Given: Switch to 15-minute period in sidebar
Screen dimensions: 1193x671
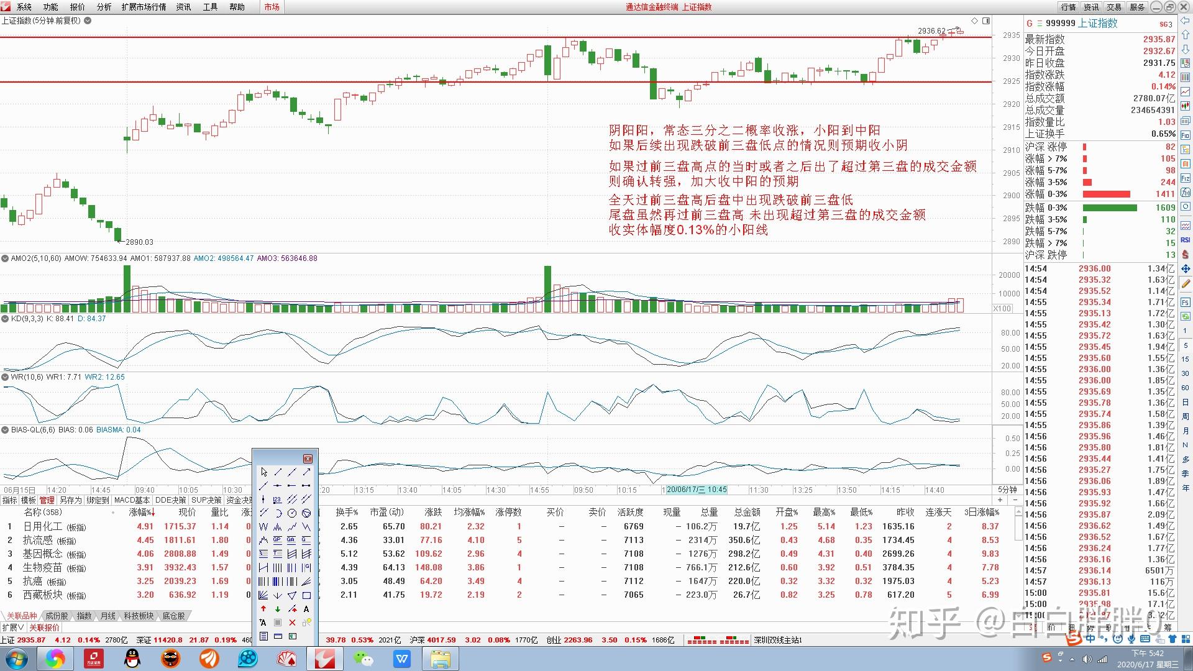Looking at the screenshot, I should 1186,359.
